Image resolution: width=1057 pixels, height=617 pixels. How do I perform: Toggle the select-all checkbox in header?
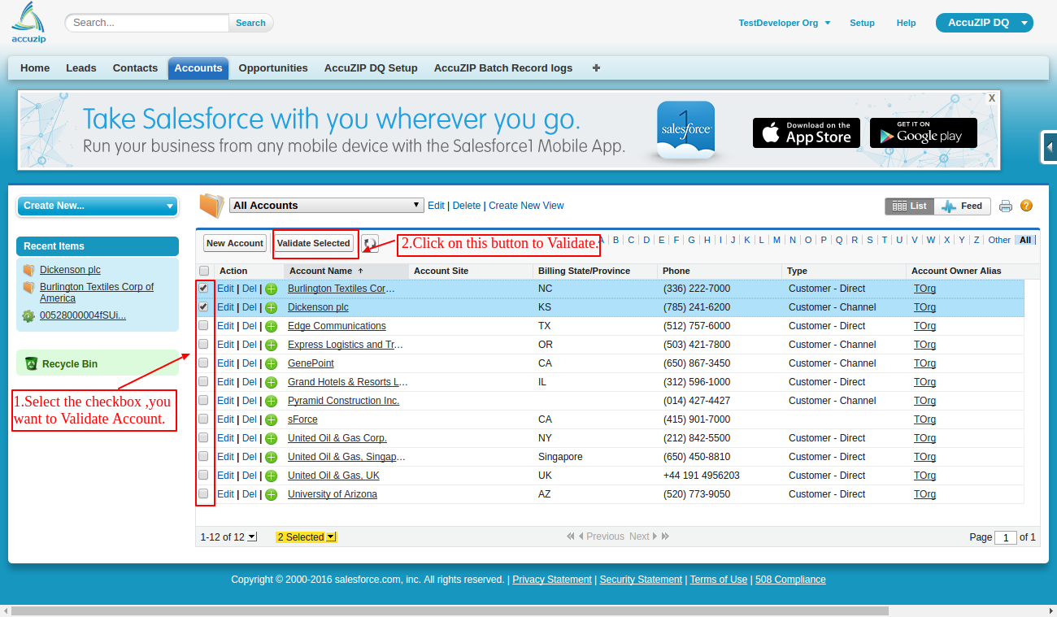click(204, 271)
